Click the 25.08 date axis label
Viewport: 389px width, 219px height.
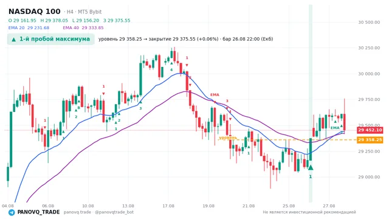289,206
